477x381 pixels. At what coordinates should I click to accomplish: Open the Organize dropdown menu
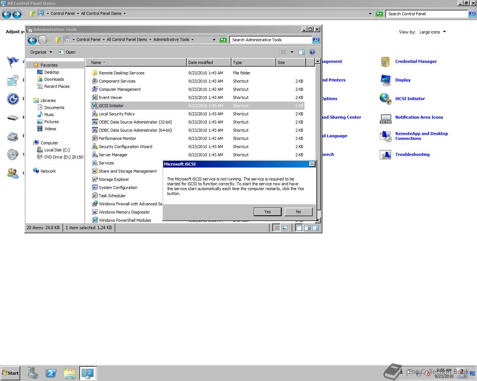pos(41,52)
